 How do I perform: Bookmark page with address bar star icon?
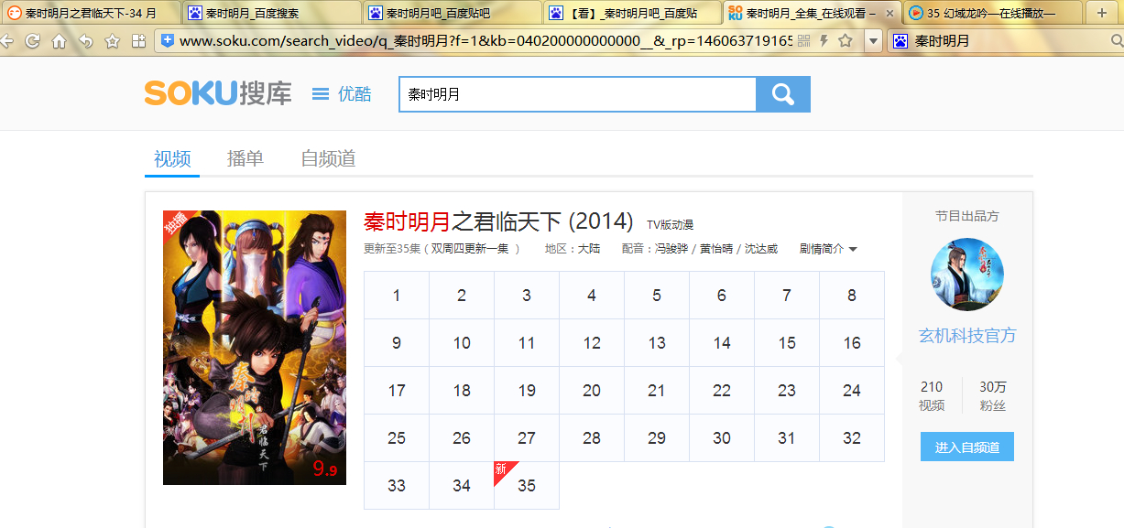845,41
